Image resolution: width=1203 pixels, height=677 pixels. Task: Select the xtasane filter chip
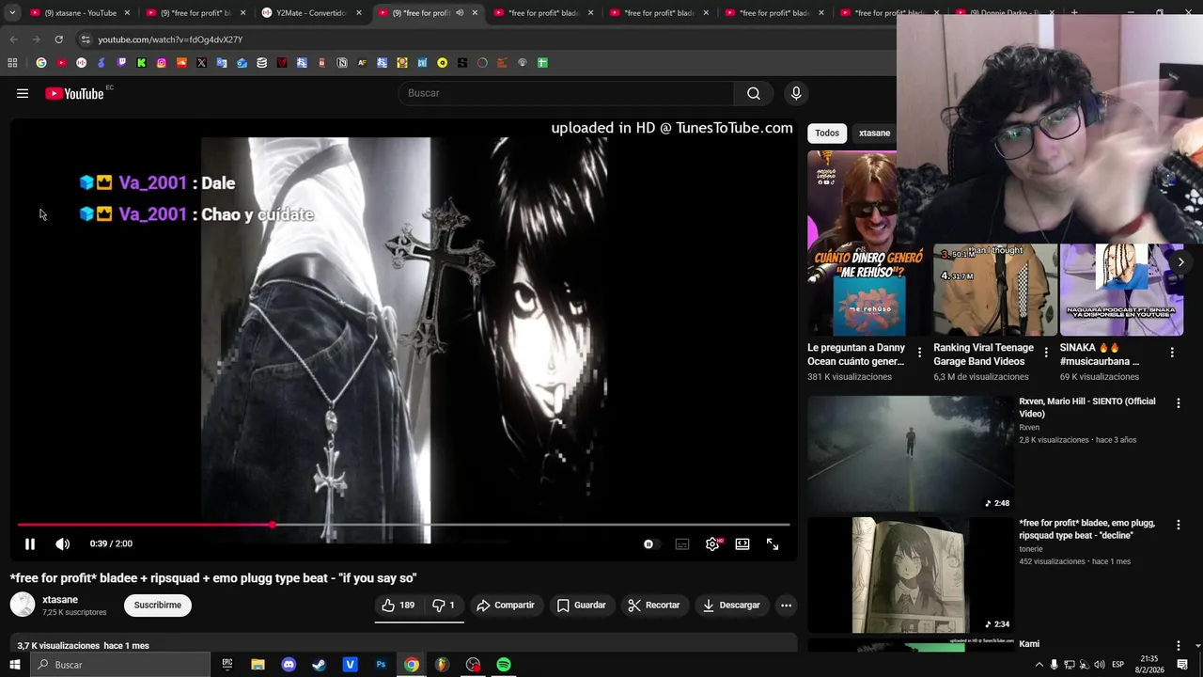(874, 133)
